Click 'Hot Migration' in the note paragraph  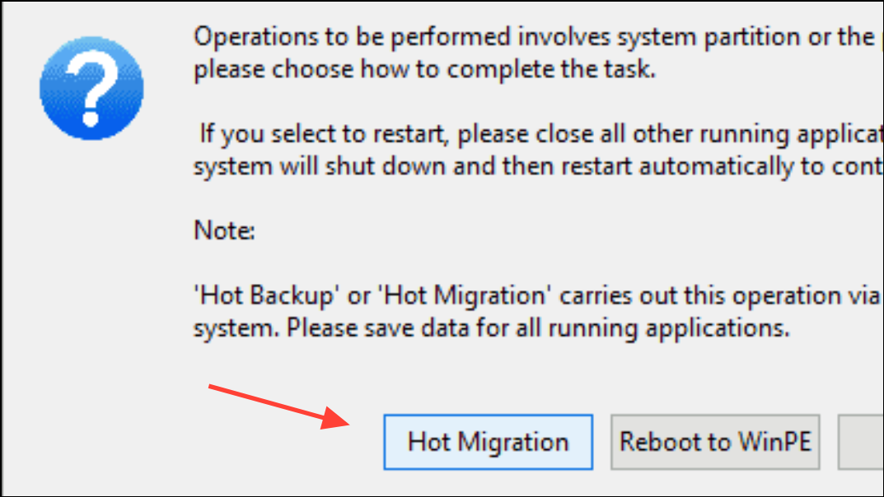(465, 296)
